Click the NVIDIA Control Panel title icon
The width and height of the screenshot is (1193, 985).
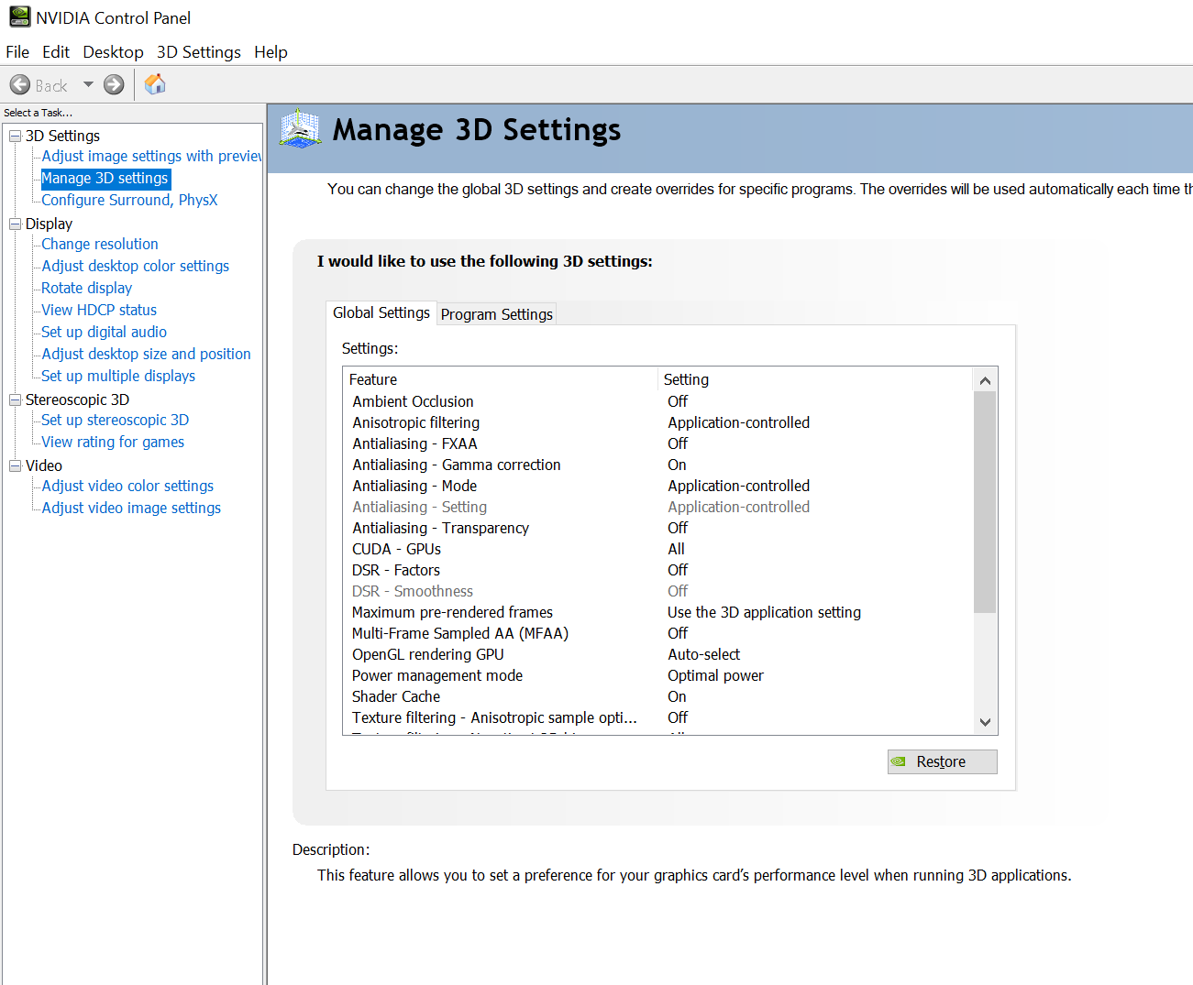tap(19, 17)
